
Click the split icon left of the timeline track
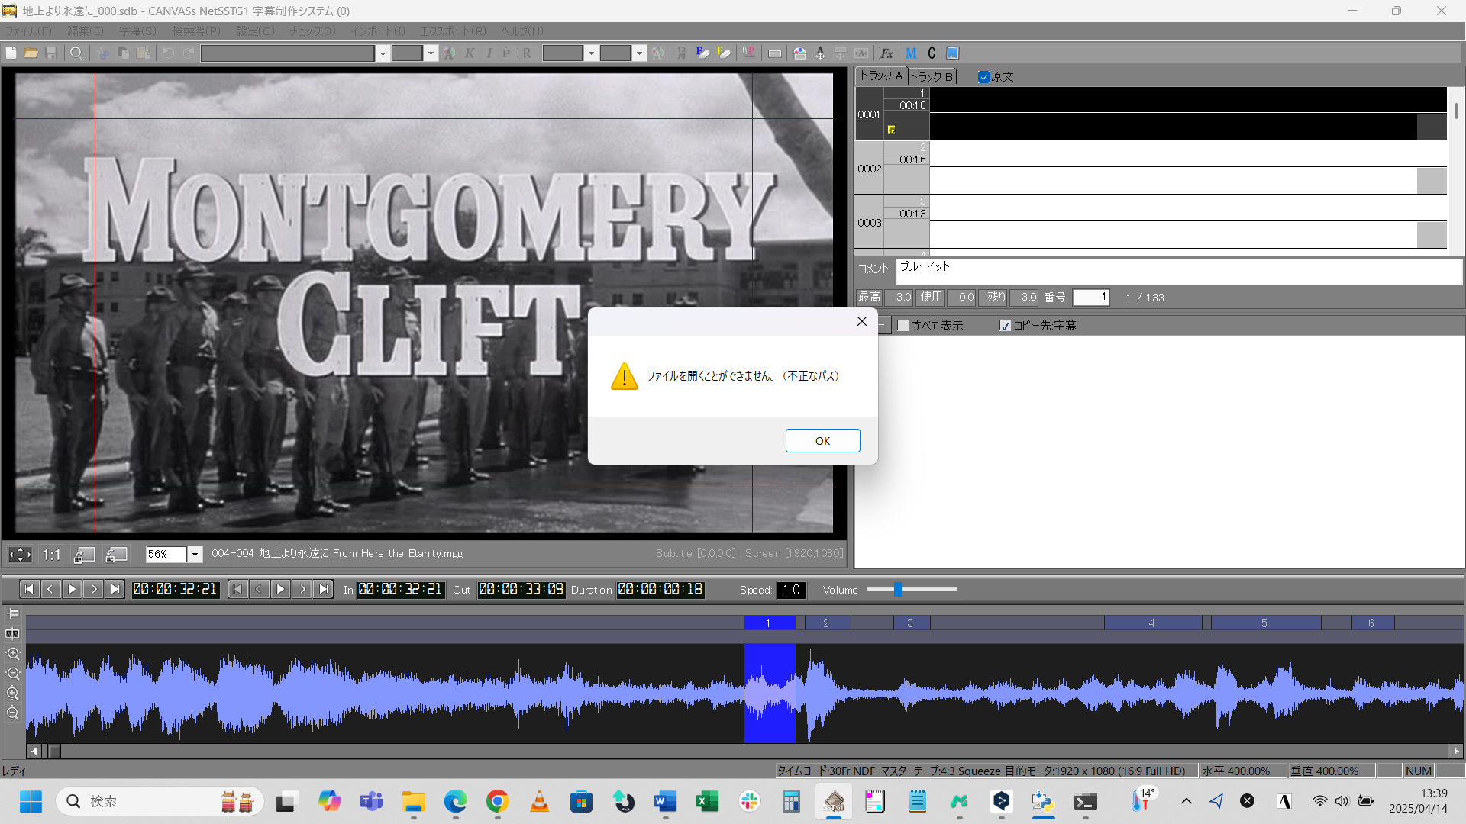point(13,633)
